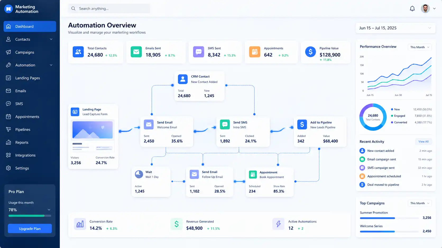Click the Welcome Series progress bar
This screenshot has height=248, width=442.
(x=389, y=232)
